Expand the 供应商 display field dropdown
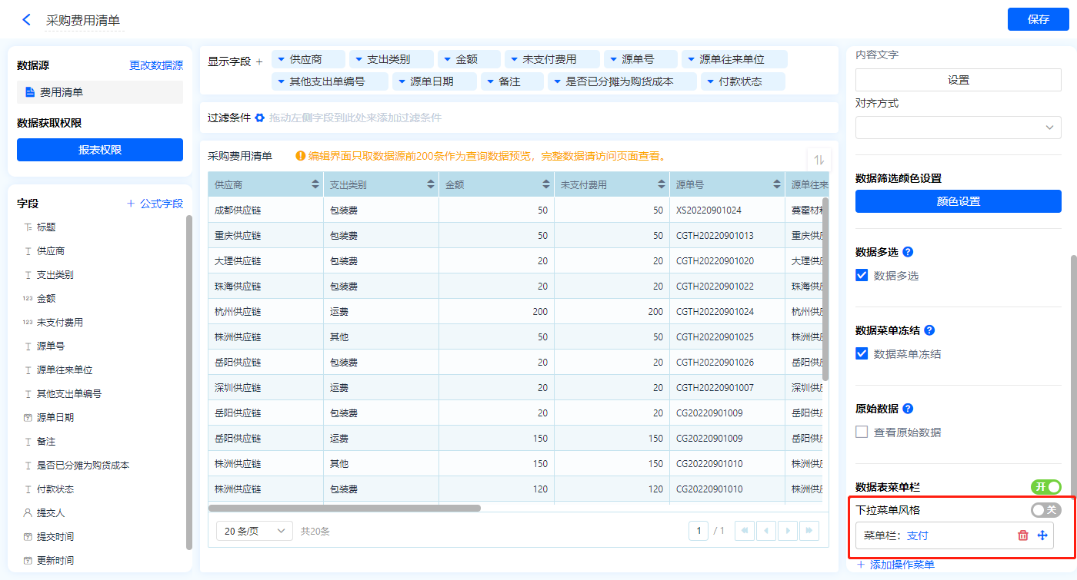Image resolution: width=1077 pixels, height=580 pixels. coord(282,59)
